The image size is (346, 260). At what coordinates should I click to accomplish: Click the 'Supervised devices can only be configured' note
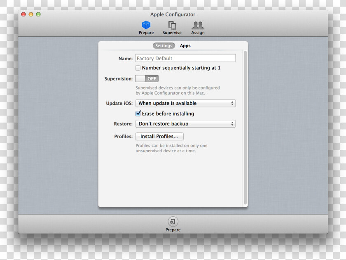(178, 90)
